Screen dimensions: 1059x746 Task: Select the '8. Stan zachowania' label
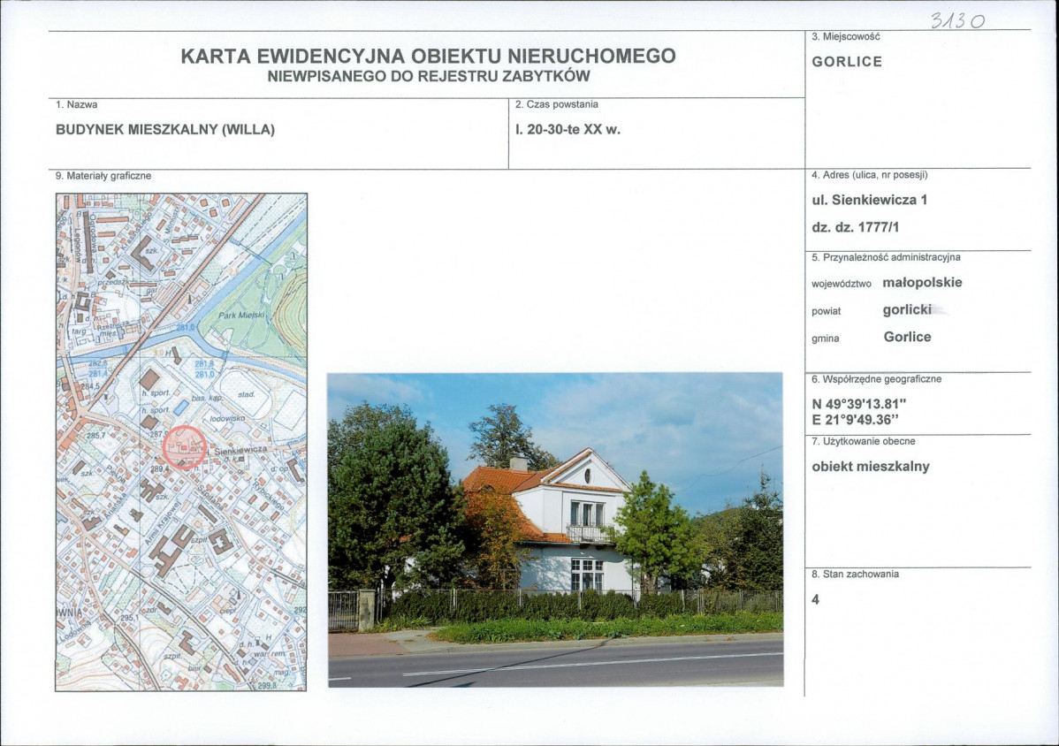[855, 575]
